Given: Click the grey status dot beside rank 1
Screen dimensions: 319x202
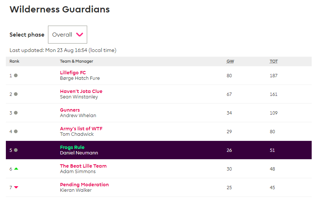Looking at the screenshot, I should click(16, 75).
